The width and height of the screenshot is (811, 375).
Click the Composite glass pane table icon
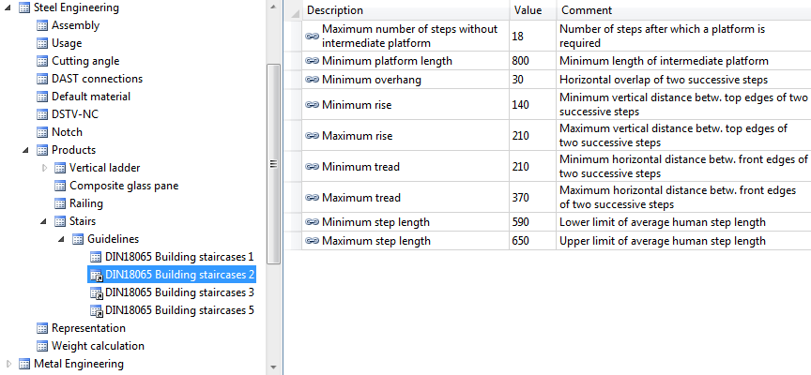(59, 186)
